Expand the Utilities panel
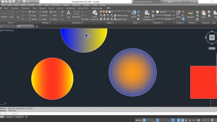 tap(192, 23)
